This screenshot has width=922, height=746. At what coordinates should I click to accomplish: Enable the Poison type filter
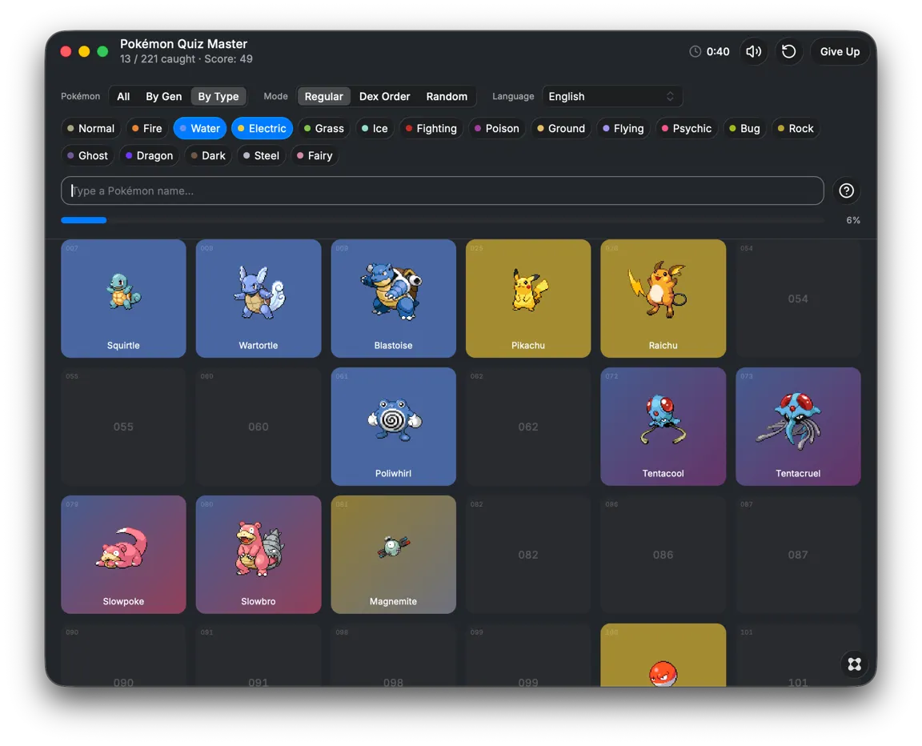point(497,128)
